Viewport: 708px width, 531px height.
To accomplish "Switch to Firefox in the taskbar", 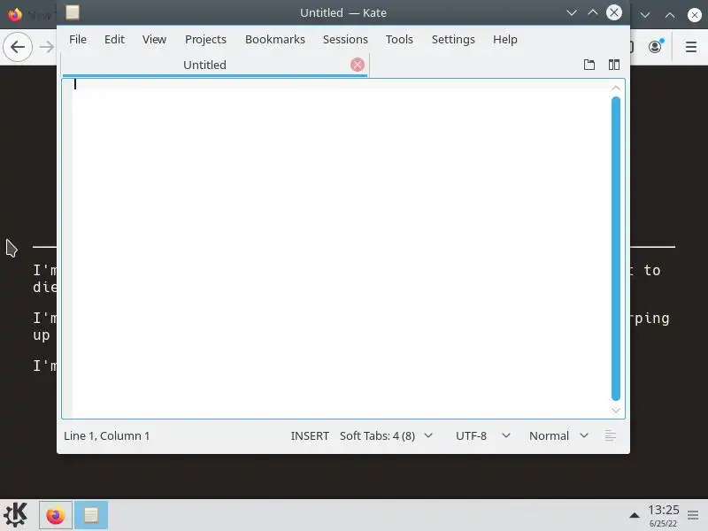I will (x=56, y=515).
